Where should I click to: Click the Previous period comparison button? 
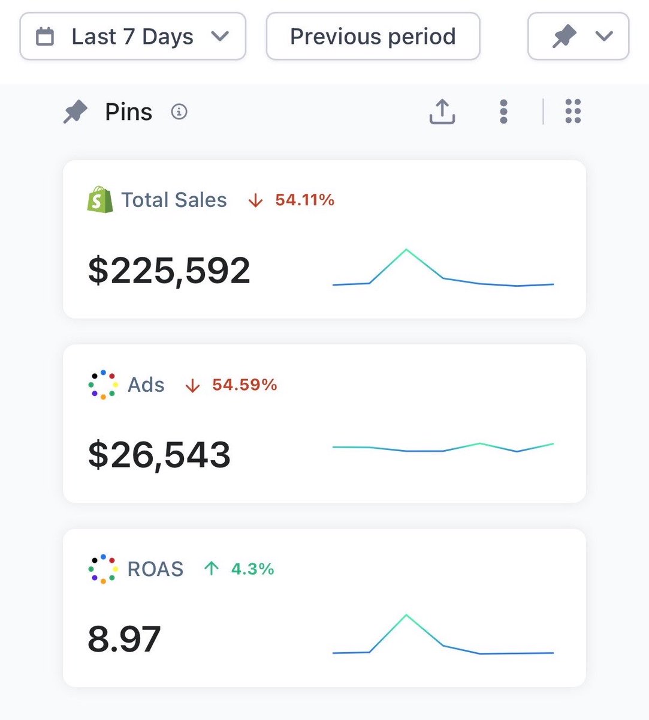point(373,37)
